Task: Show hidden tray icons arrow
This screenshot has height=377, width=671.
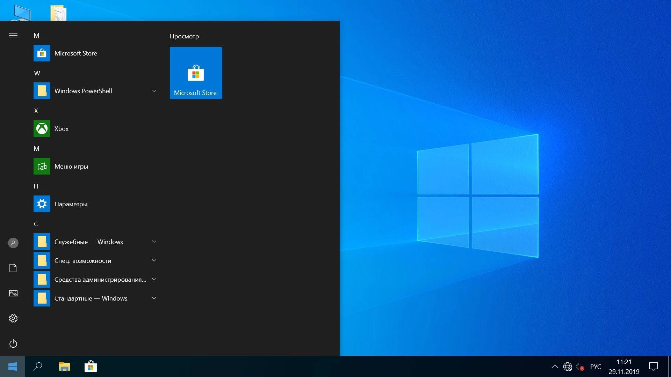Action: [555, 367]
